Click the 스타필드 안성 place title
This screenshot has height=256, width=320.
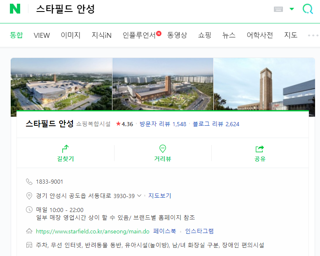pyautogui.click(x=49, y=124)
